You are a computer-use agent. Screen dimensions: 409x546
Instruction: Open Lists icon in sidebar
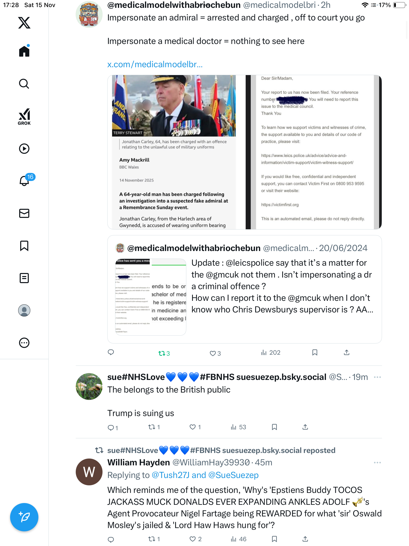(x=24, y=278)
